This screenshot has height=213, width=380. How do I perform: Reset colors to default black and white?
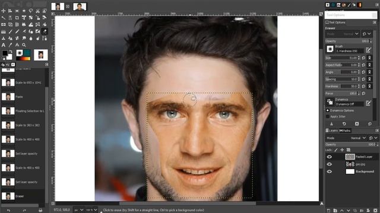[4, 58]
